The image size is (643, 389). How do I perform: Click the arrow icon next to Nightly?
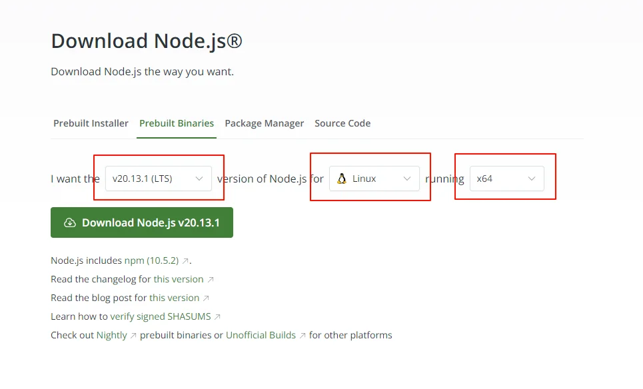click(133, 335)
